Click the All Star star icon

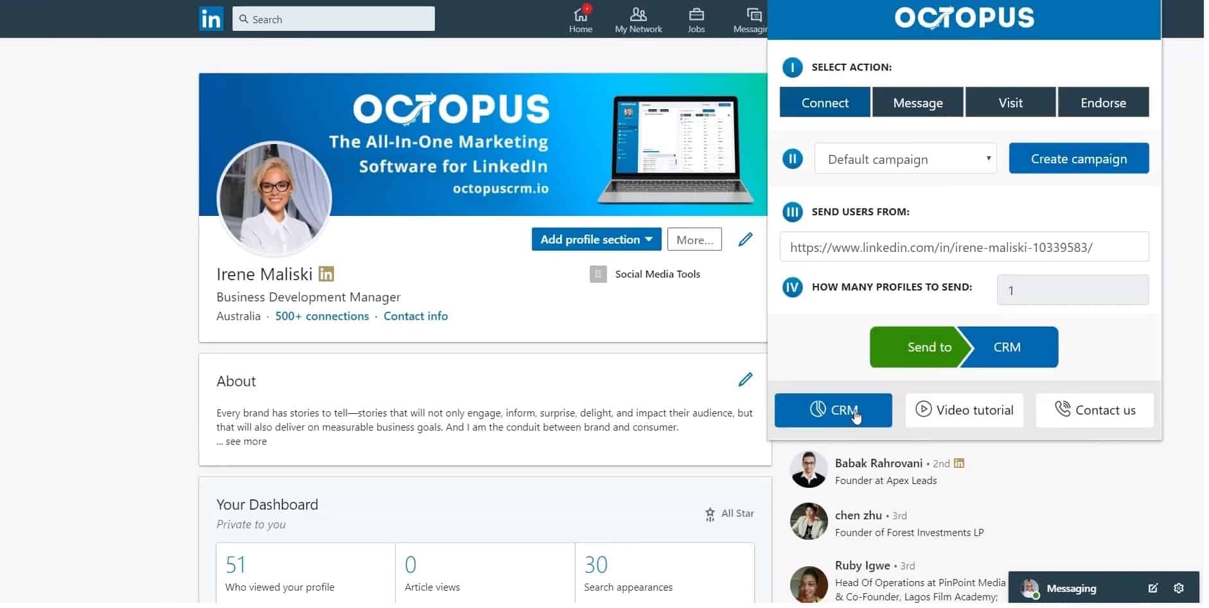click(710, 514)
